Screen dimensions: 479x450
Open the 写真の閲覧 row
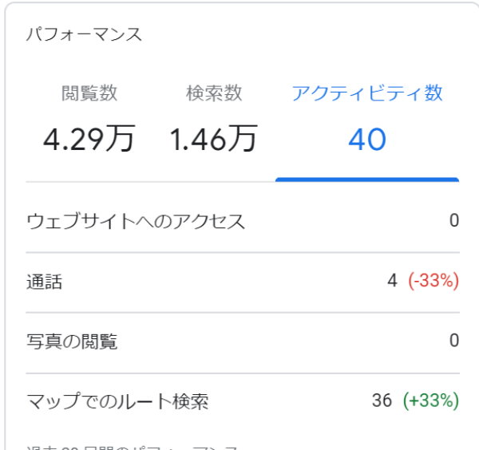click(72, 341)
